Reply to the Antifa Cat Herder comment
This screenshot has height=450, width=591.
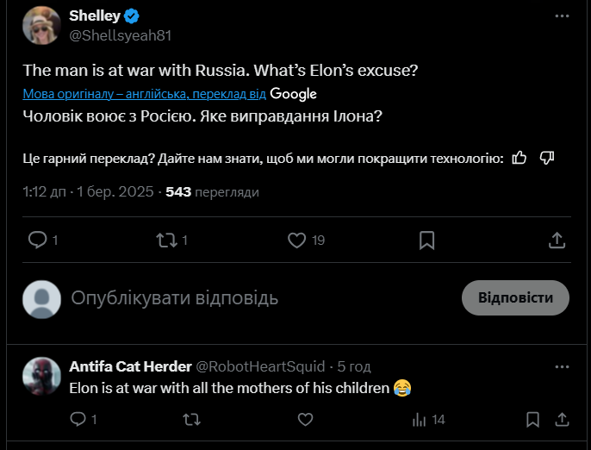[x=78, y=419]
